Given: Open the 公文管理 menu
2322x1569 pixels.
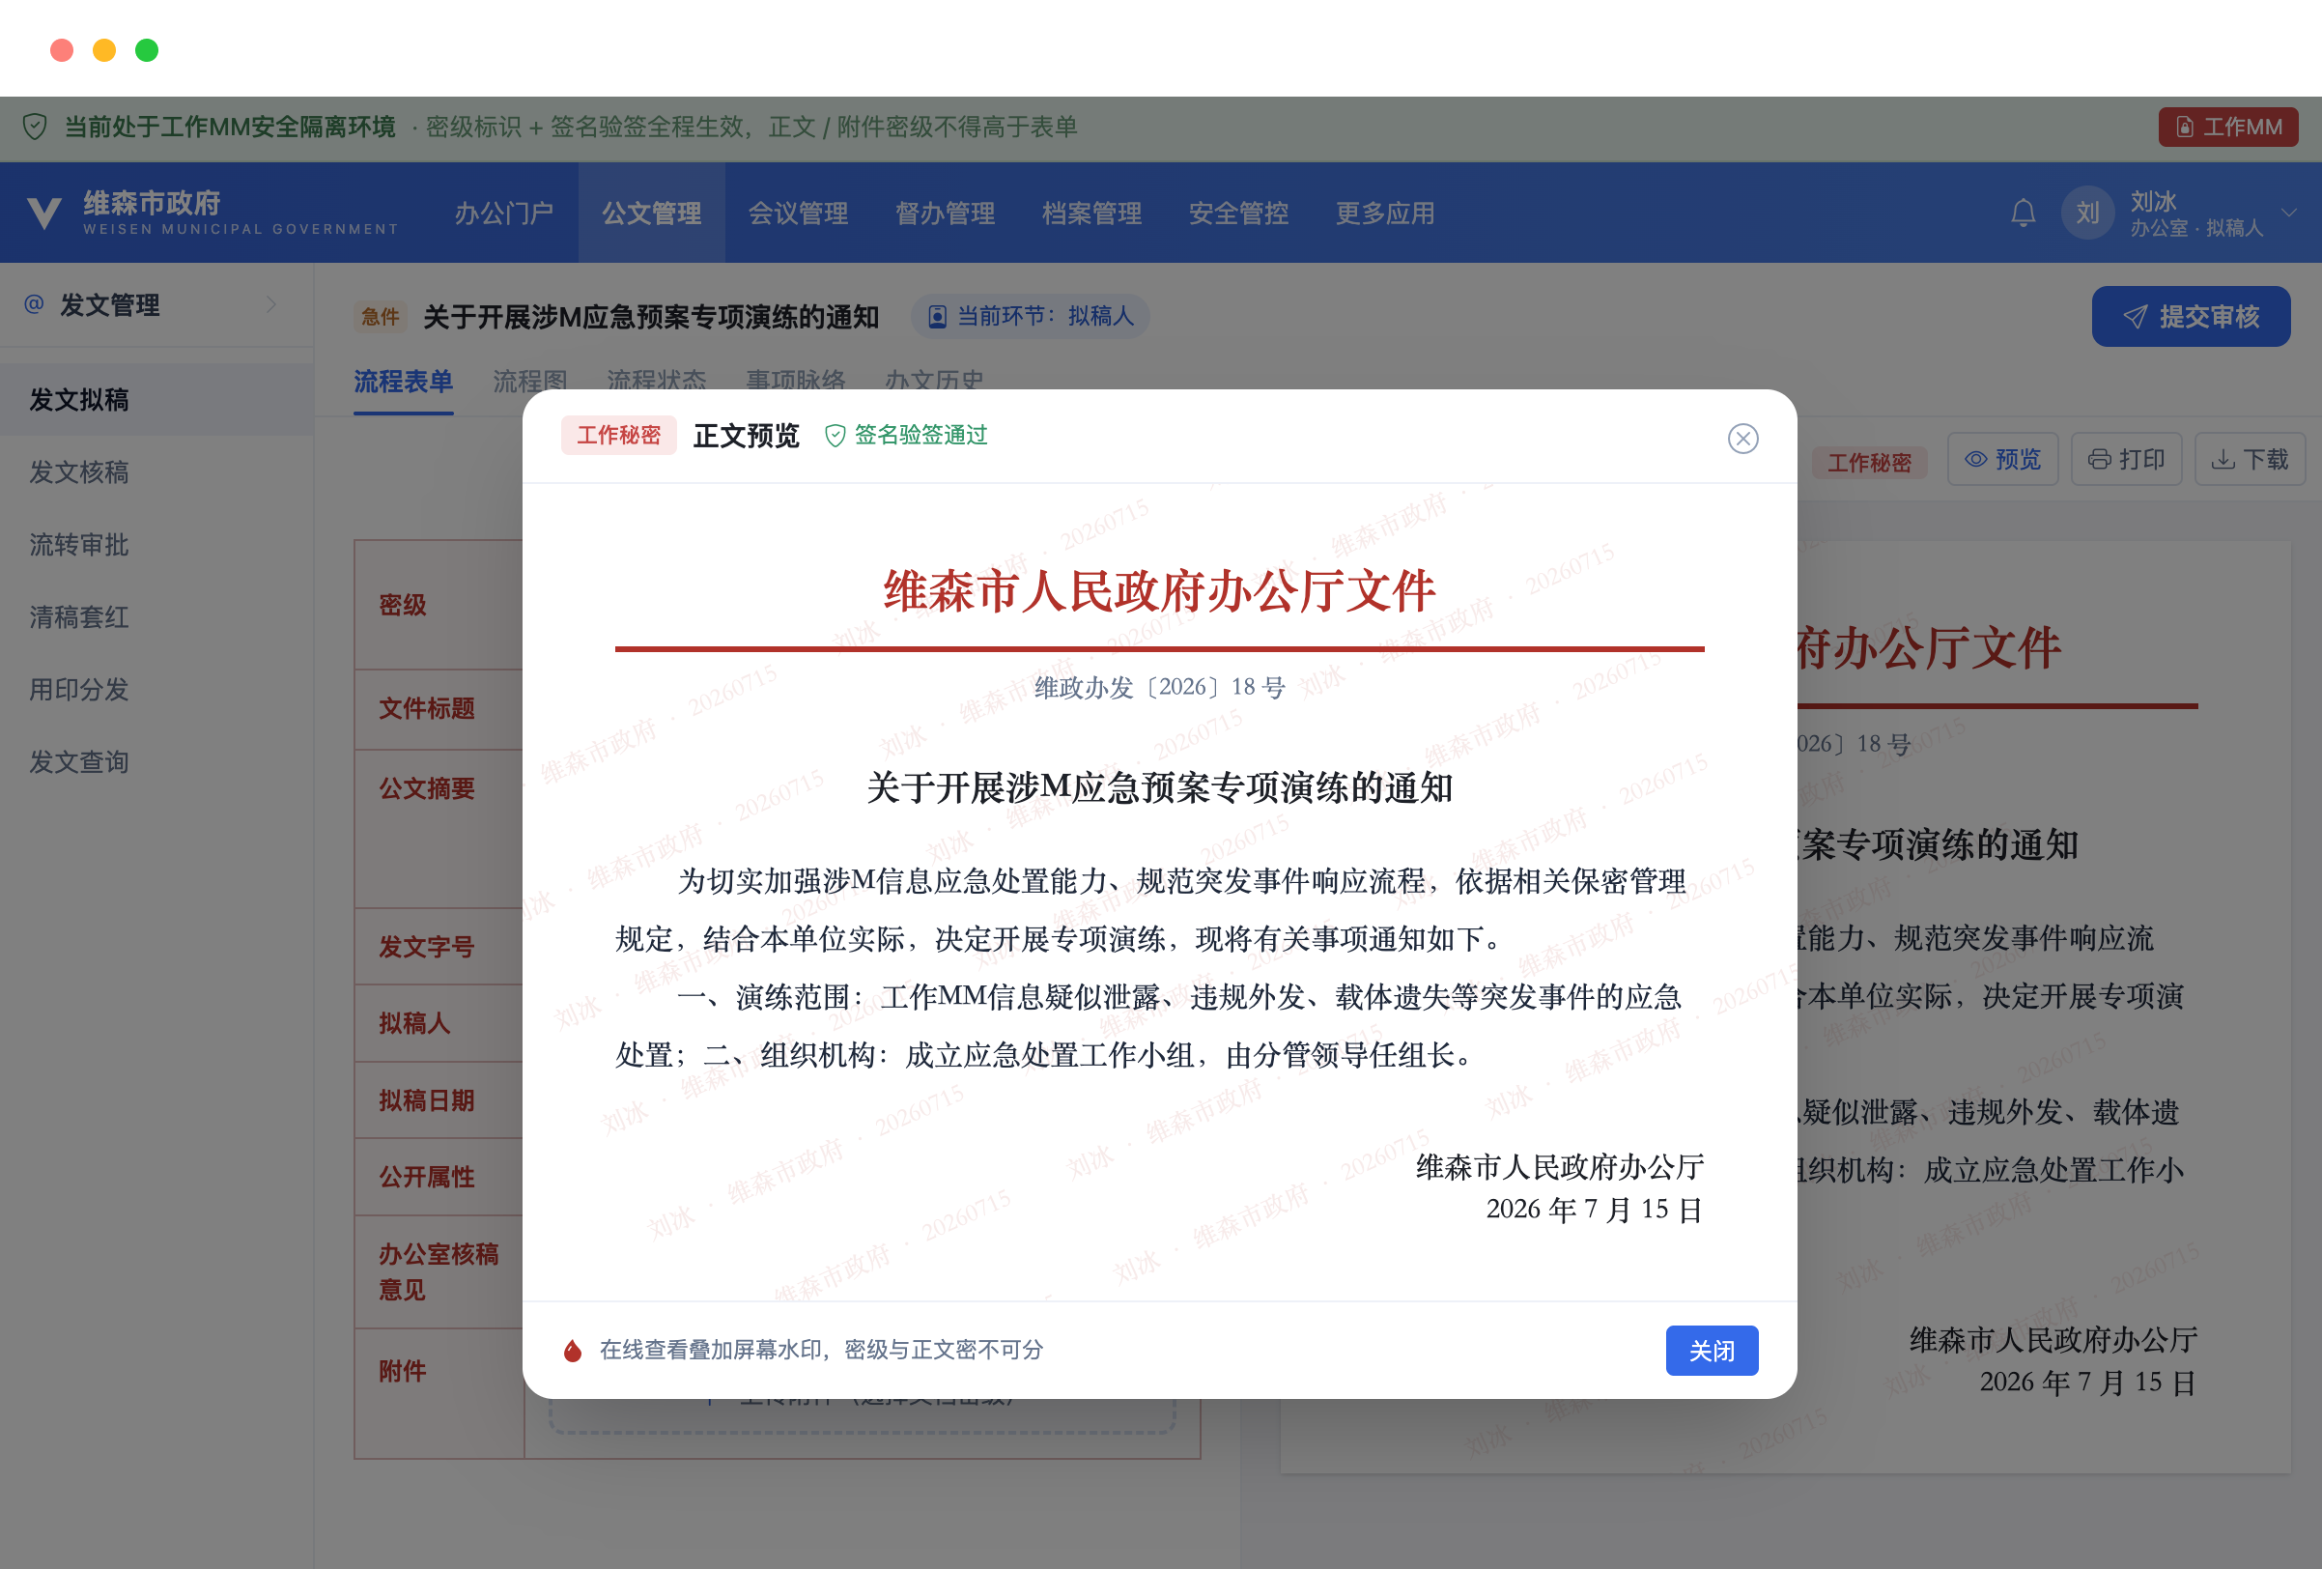Looking at the screenshot, I should [651, 213].
